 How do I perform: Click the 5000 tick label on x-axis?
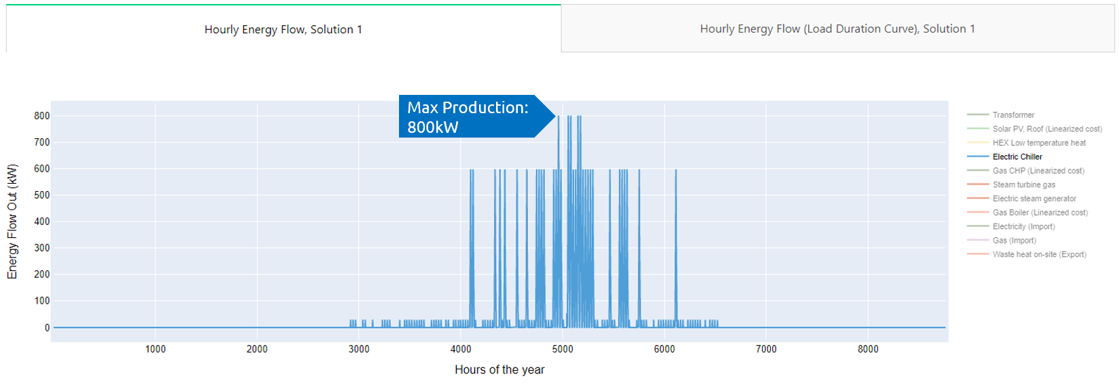click(563, 349)
